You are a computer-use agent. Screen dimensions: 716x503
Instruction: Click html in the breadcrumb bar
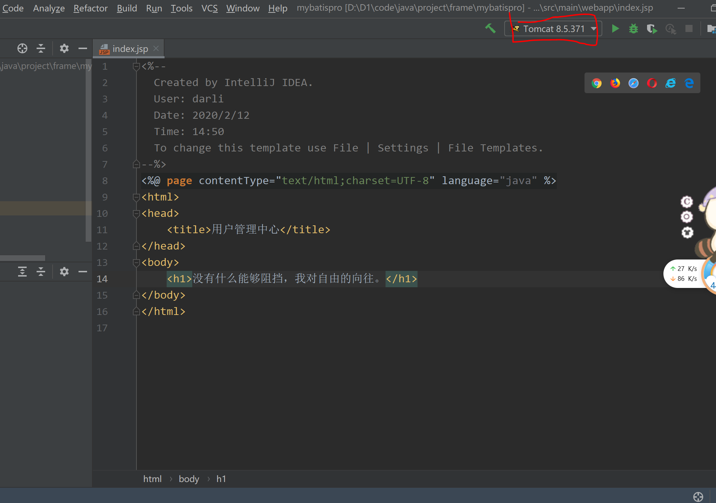point(152,479)
